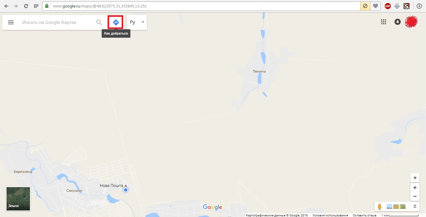Click the Ру language button
426x217 pixels.
[133, 22]
